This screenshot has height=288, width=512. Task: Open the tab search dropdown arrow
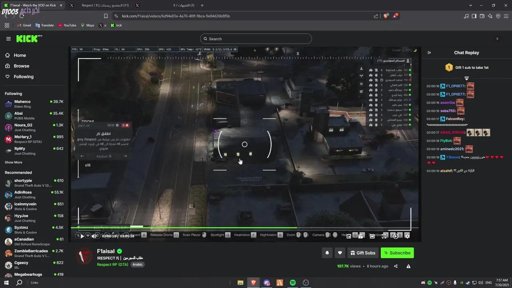[x=470, y=5]
